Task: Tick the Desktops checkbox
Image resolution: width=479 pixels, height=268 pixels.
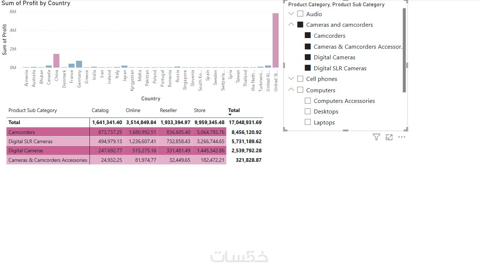Action: pos(308,111)
